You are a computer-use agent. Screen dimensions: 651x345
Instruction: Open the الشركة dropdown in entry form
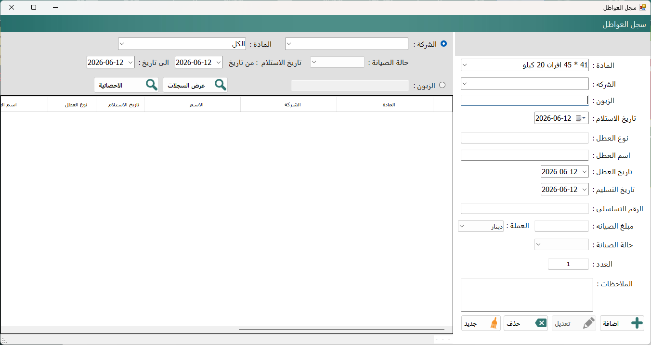click(x=465, y=84)
